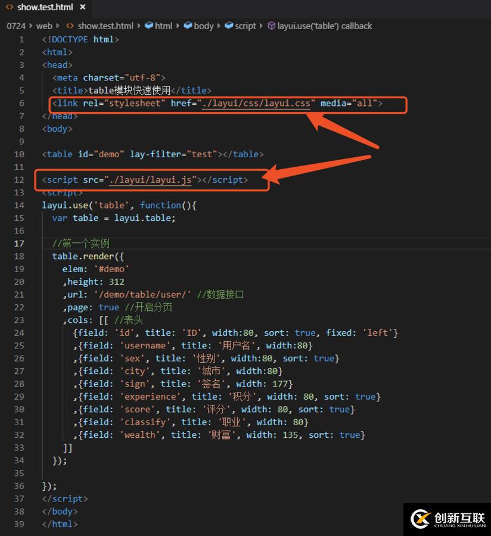The height and width of the screenshot is (536, 491).
Task: Expand breadcrumb chevron after web
Action: pos(57,26)
